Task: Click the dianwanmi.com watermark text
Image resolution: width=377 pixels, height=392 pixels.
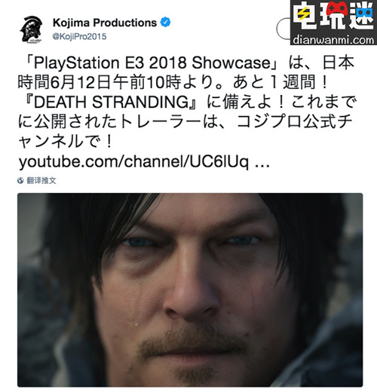Action: (x=333, y=40)
